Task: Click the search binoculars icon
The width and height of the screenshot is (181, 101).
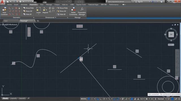Action: (133, 2)
